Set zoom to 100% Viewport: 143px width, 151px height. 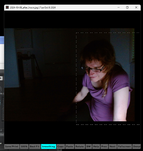(24, 146)
